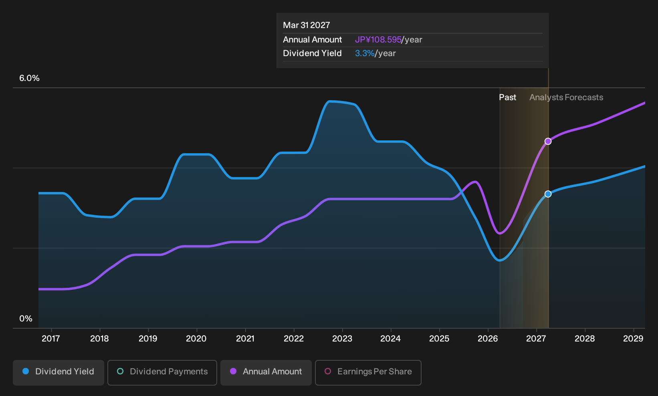Toggle the Annual Amount series
This screenshot has height=396, width=658.
click(x=266, y=373)
